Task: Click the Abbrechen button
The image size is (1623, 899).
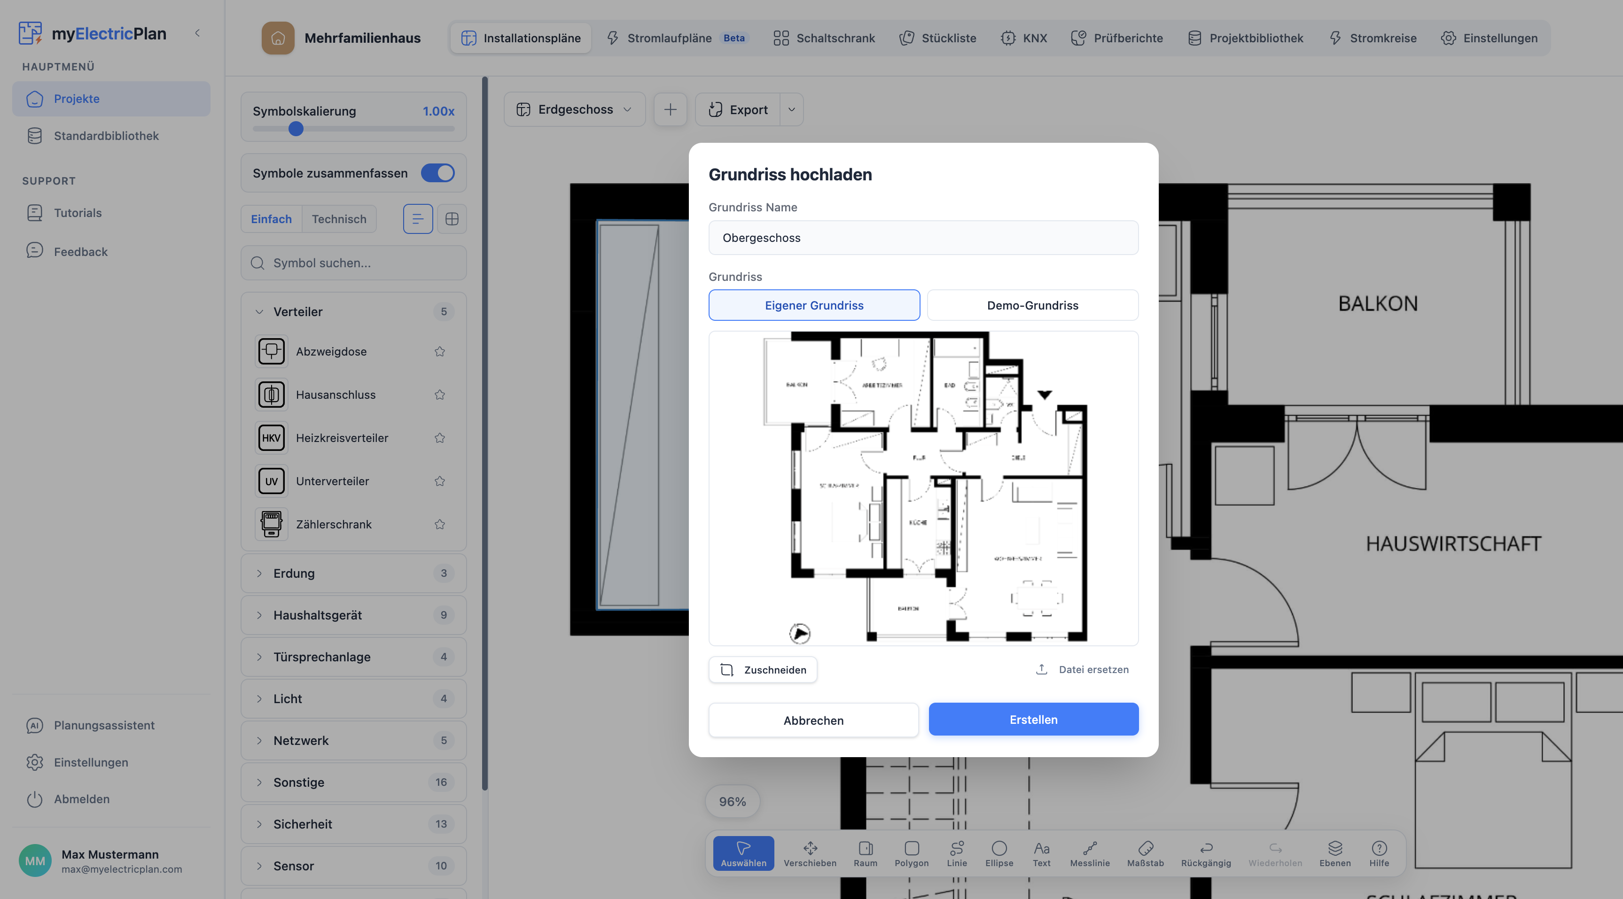Action: coord(813,720)
